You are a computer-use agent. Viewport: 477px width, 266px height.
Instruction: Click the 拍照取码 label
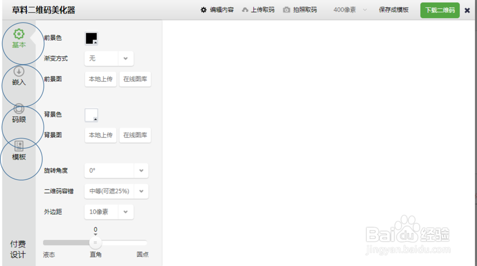pyautogui.click(x=305, y=10)
